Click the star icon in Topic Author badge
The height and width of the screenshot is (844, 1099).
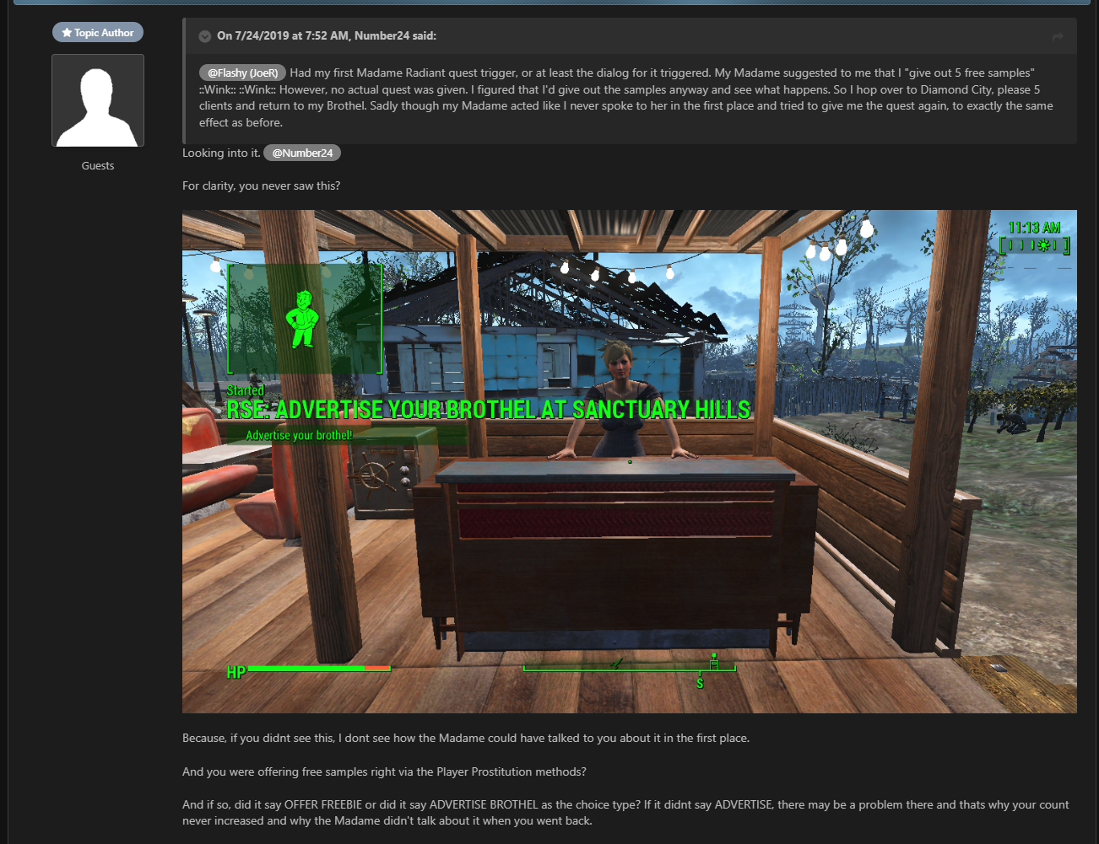click(68, 33)
